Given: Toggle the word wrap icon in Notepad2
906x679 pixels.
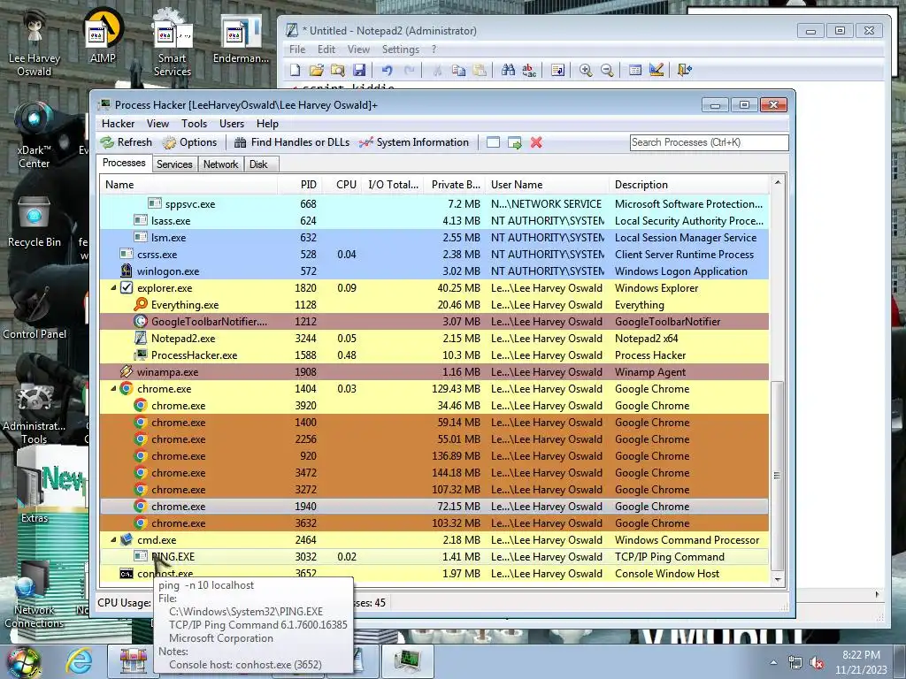Looking at the screenshot, I should (557, 71).
